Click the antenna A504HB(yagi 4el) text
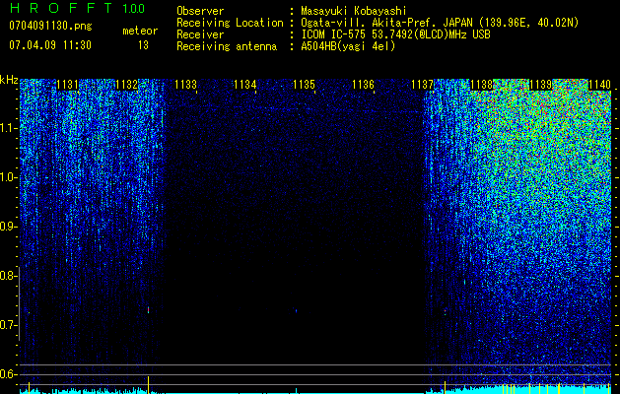 pos(348,46)
